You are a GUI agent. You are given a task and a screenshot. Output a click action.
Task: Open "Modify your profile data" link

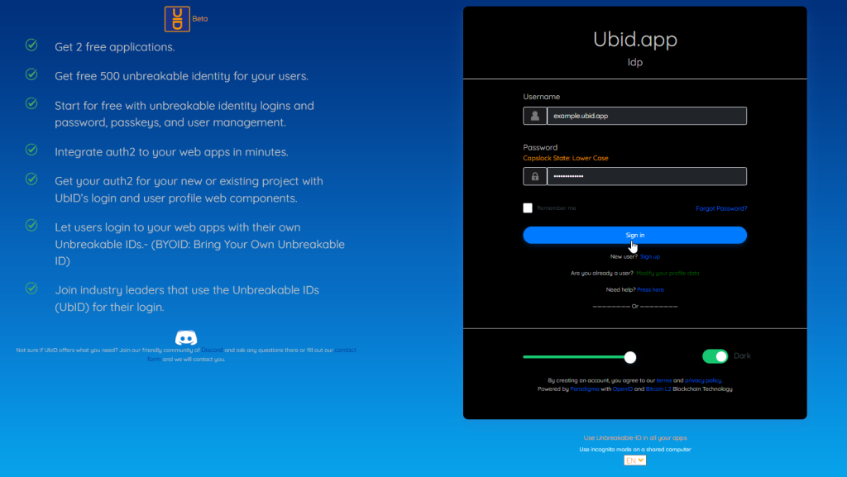coord(668,273)
